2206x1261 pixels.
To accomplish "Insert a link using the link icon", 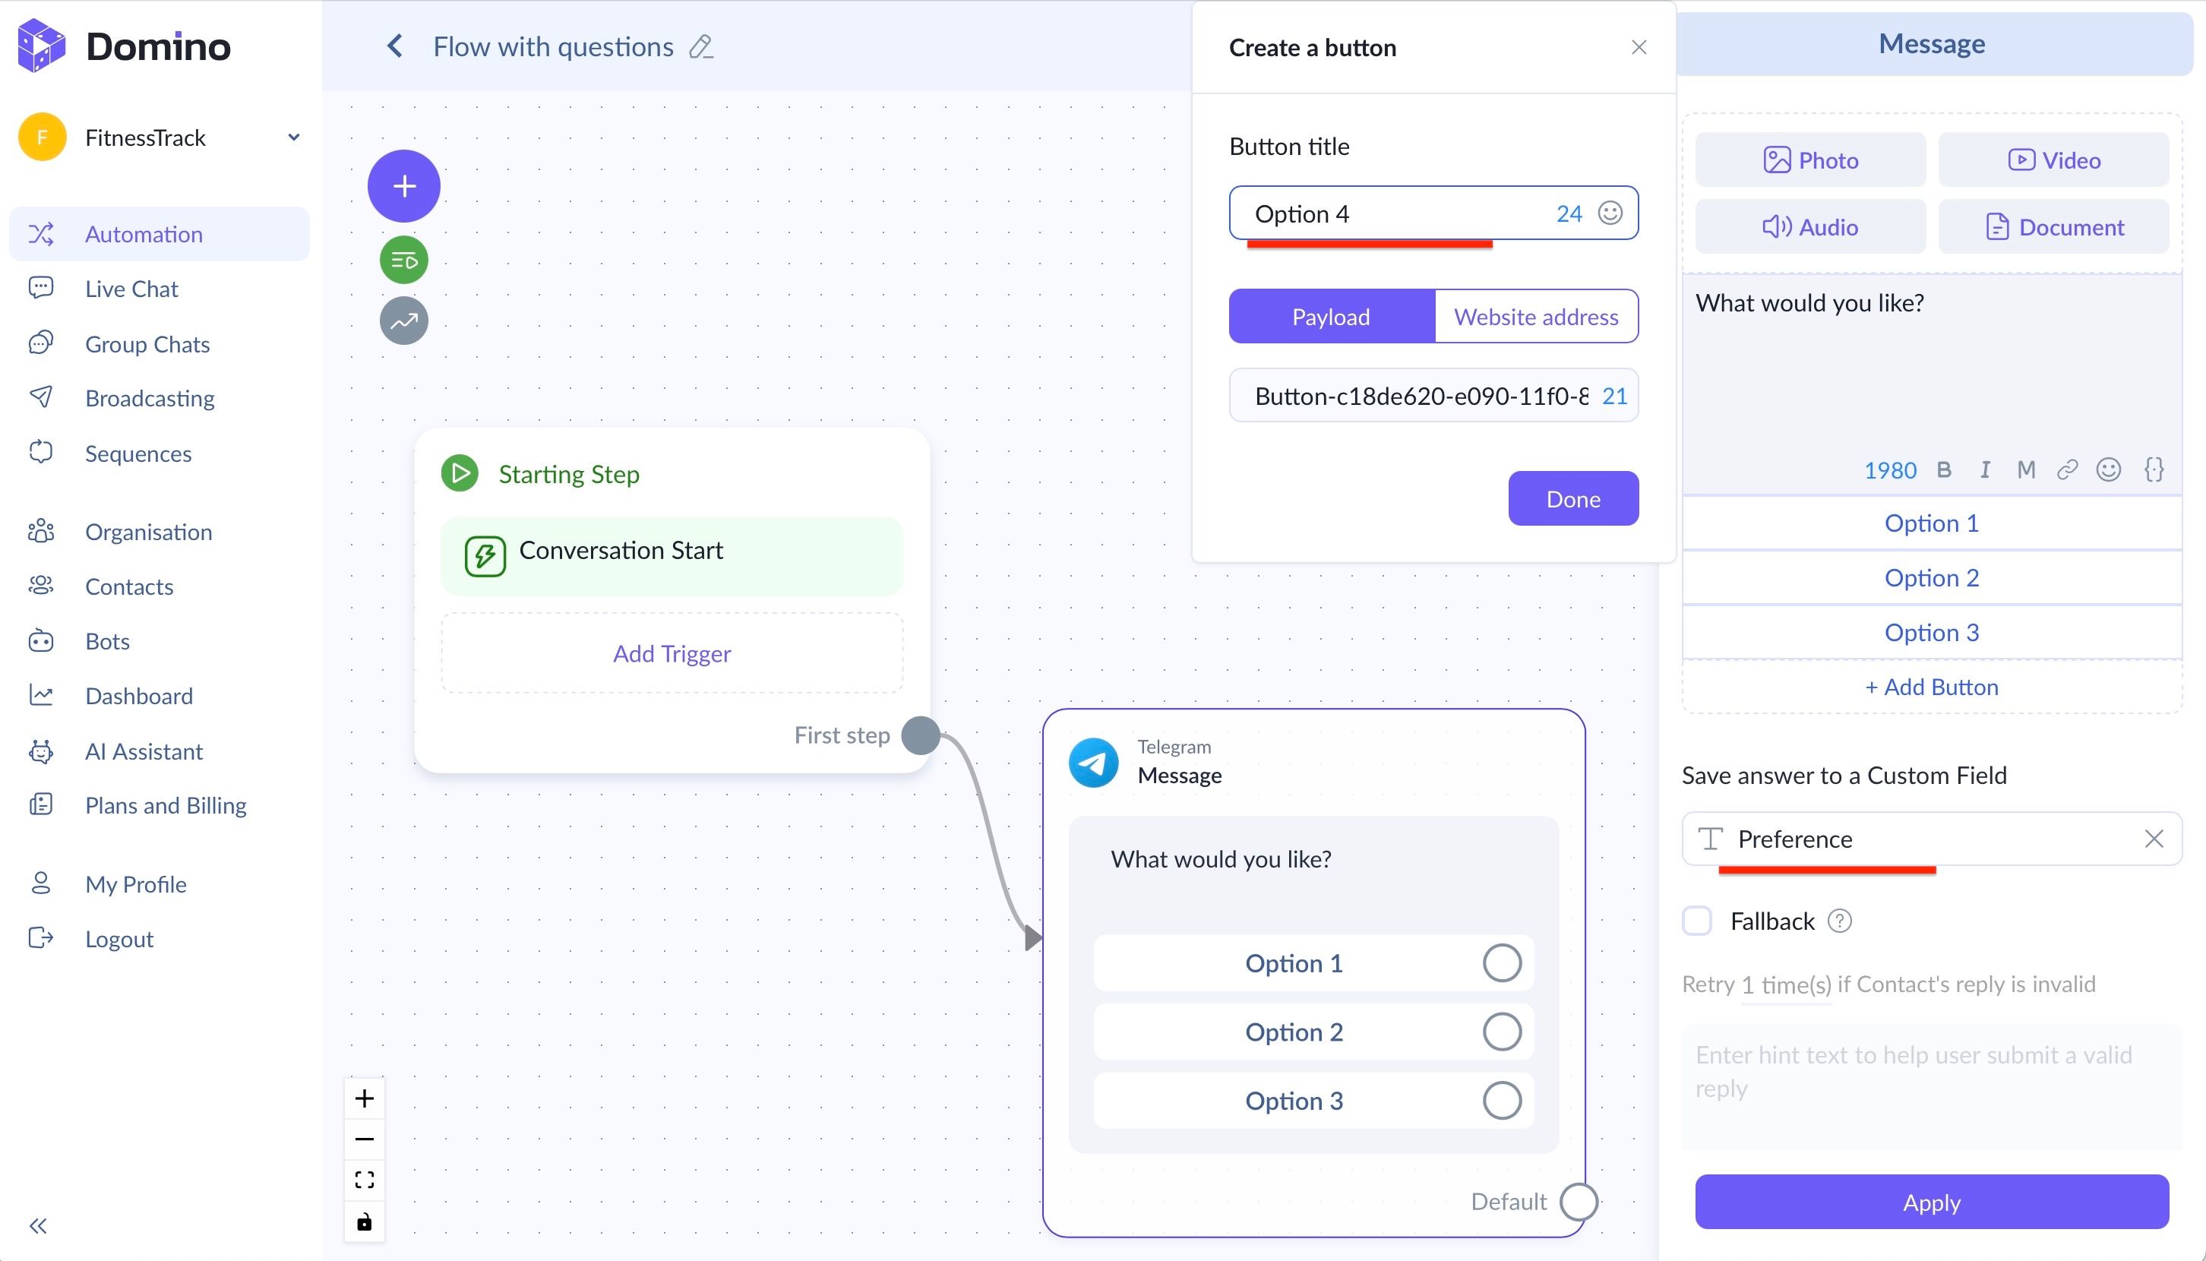I will coord(2066,469).
